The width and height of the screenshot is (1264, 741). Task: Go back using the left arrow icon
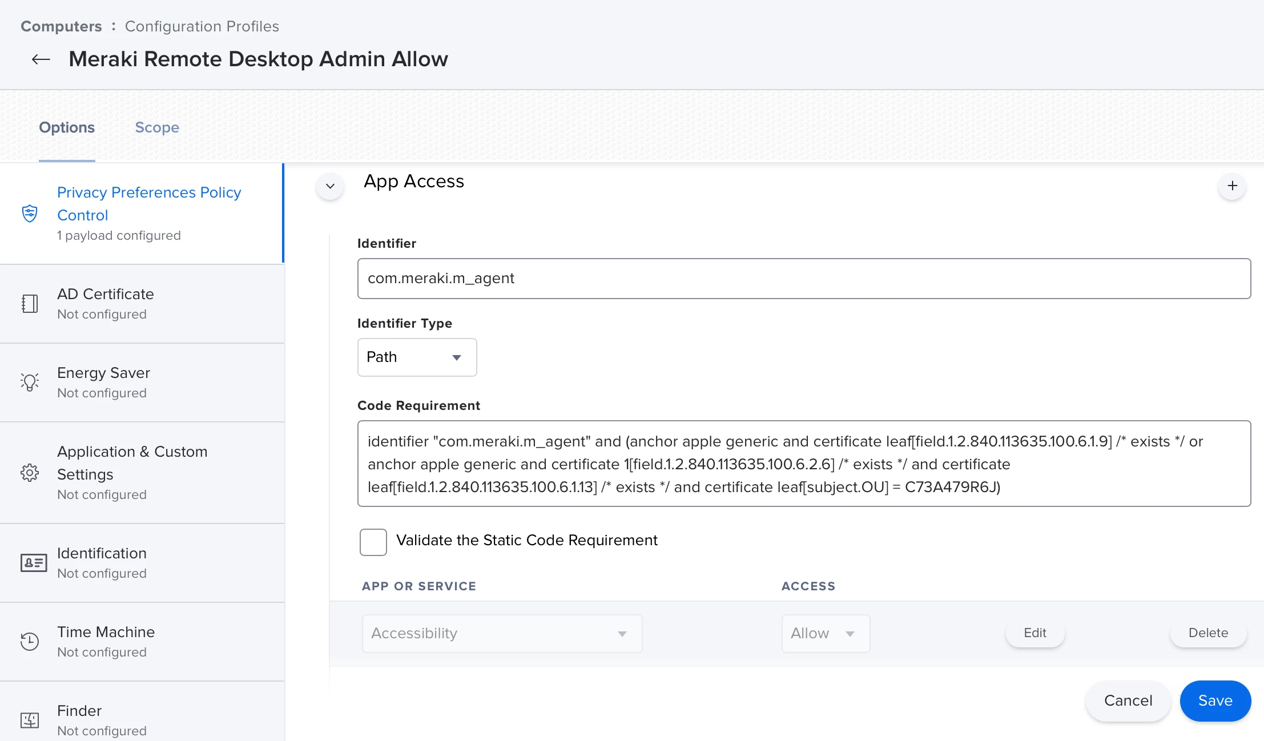coord(41,59)
